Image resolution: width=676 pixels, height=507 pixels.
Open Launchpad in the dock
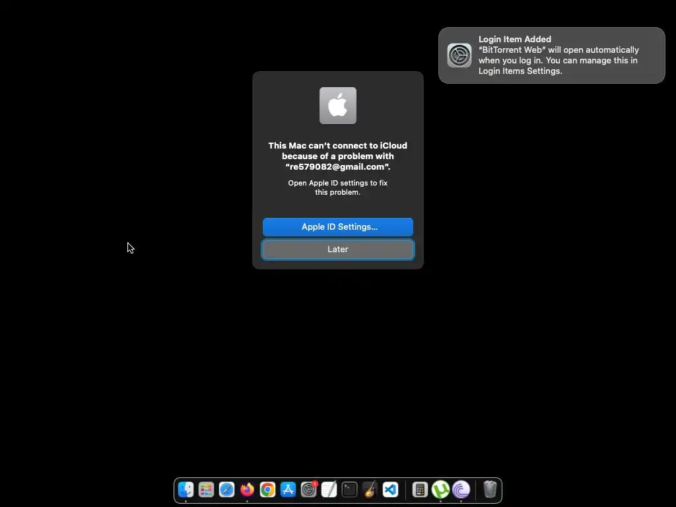(206, 489)
